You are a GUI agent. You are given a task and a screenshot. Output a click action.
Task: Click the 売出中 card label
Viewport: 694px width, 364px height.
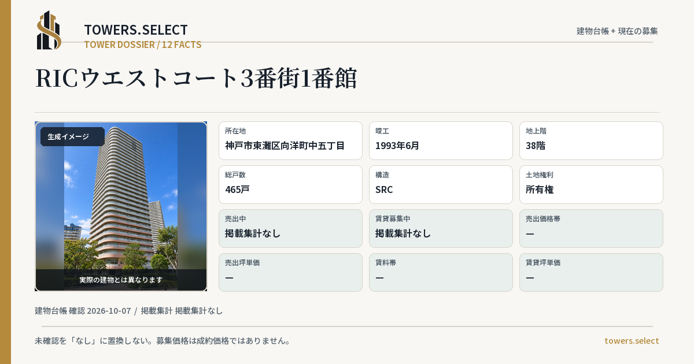(235, 219)
